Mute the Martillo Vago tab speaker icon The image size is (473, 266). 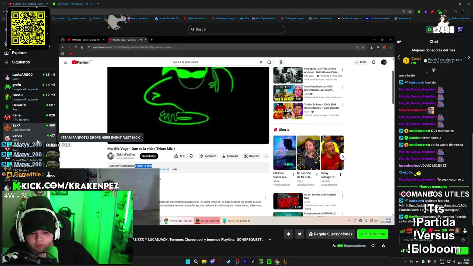click(141, 40)
